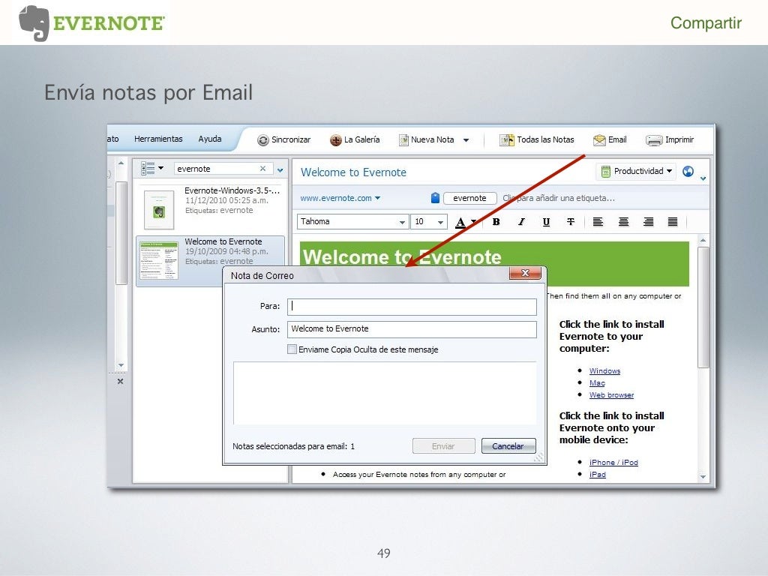Click the note scroll down arrow
Screen dimensions: 768x576
[703, 476]
